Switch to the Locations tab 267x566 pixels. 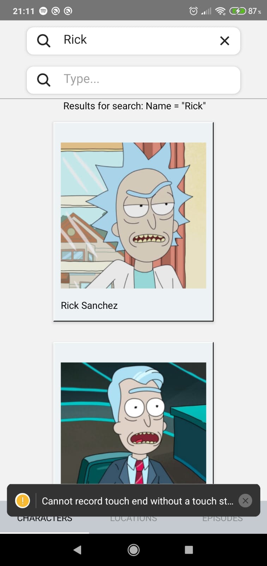coord(133,519)
